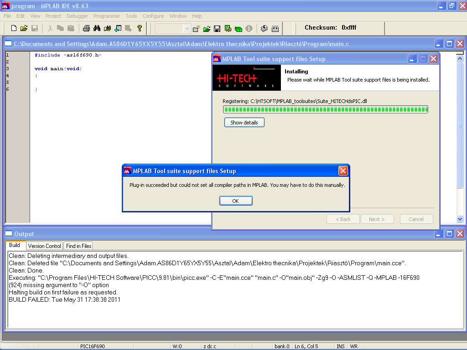Click the Go to Locator icon

(x=118, y=28)
